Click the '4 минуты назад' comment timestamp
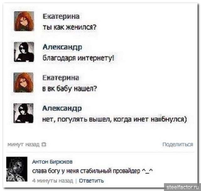This screenshot has height=191, width=201. (x=53, y=181)
